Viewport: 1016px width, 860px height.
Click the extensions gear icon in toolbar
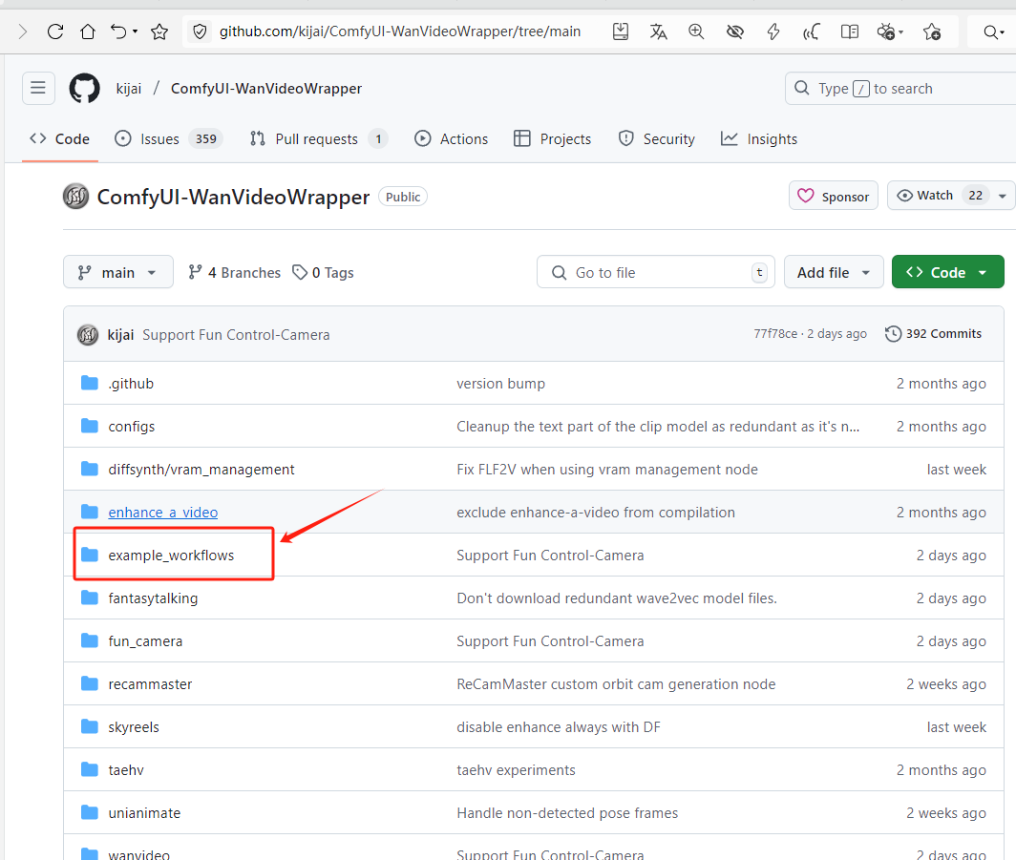pos(886,31)
